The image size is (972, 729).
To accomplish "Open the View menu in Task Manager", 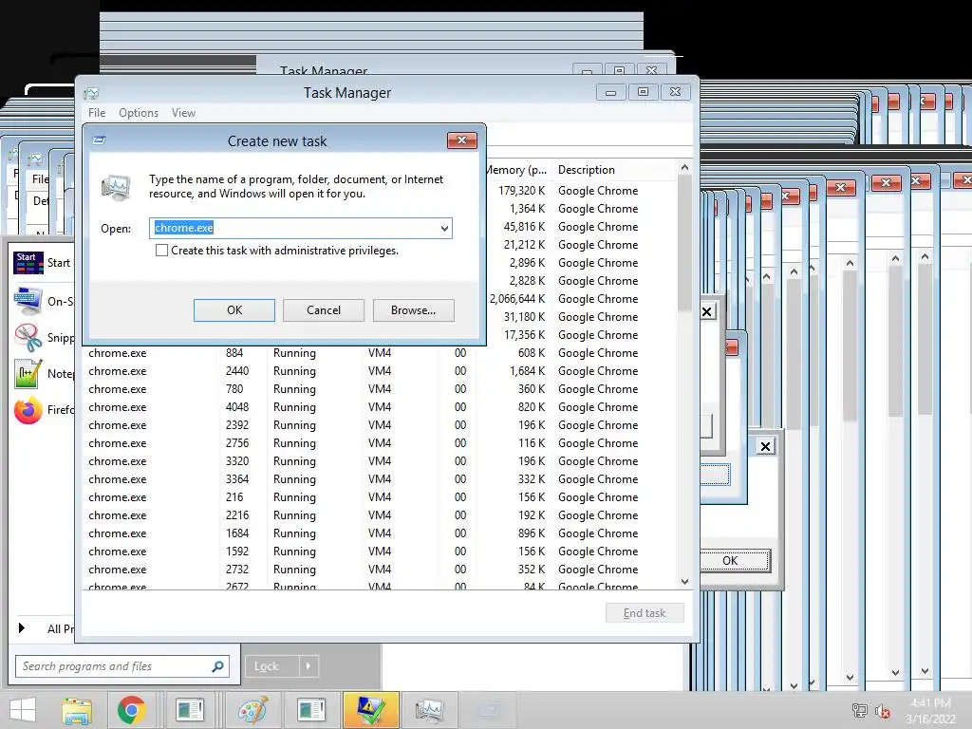I will click(183, 113).
